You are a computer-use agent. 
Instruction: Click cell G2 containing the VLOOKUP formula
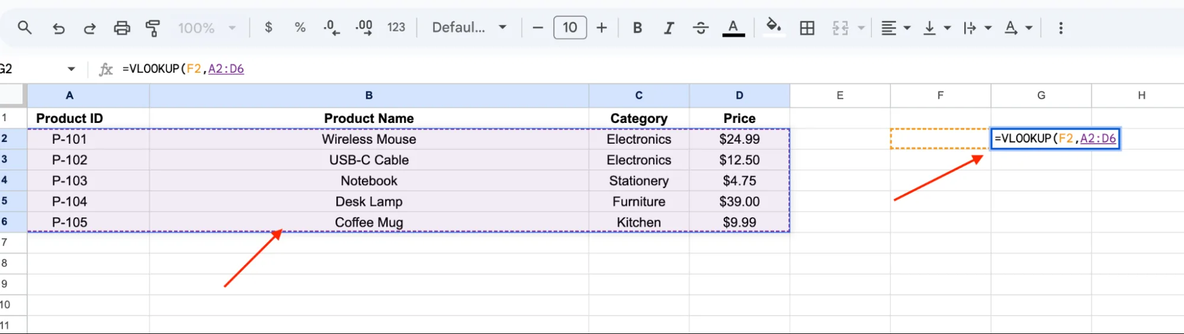[x=1055, y=138]
